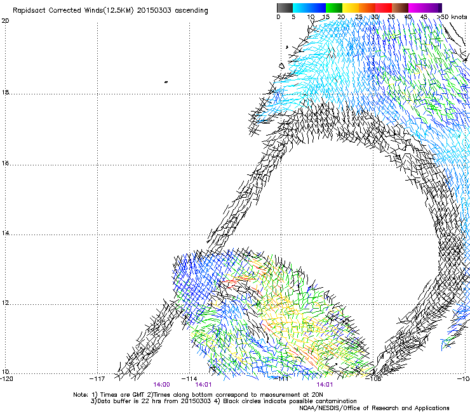Click the '>50 knots' legend label
This screenshot has width=470, height=412.
[452, 17]
